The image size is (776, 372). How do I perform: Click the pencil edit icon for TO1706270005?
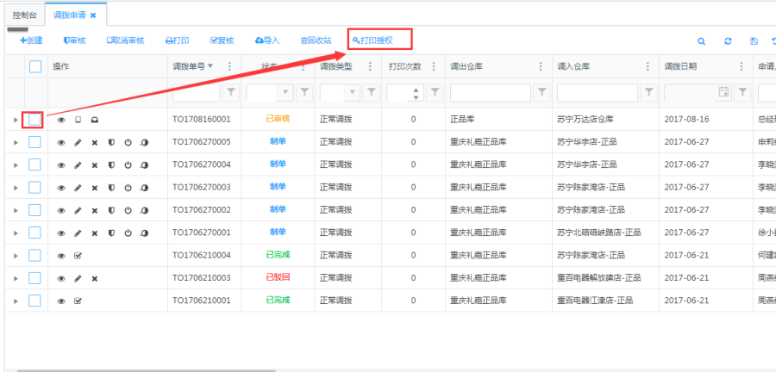(x=78, y=142)
